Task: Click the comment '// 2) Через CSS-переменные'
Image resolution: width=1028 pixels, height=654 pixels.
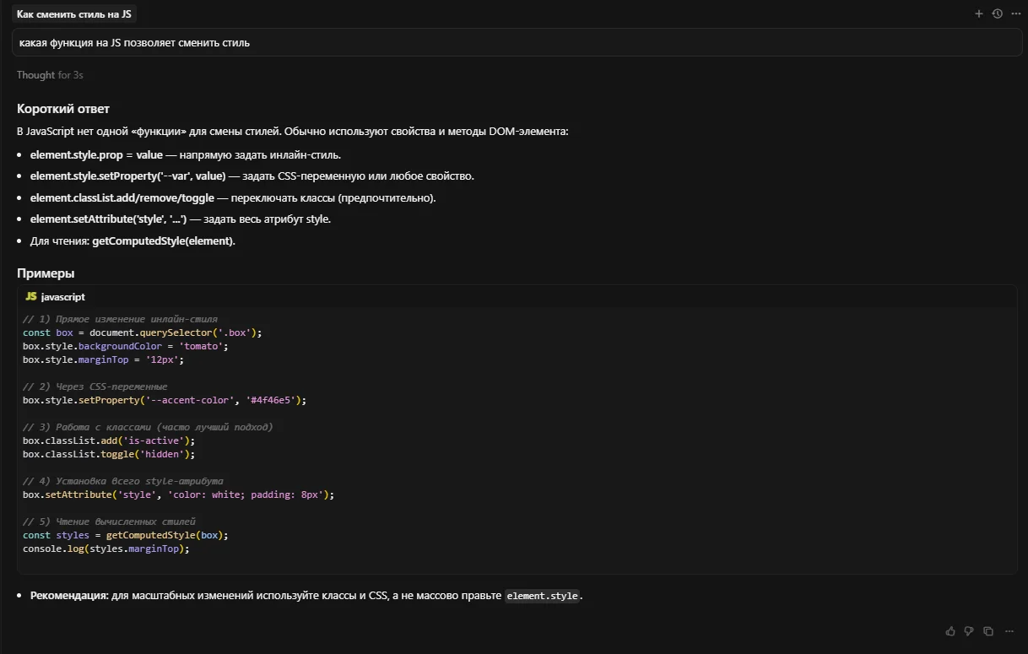Action: [x=95, y=386]
